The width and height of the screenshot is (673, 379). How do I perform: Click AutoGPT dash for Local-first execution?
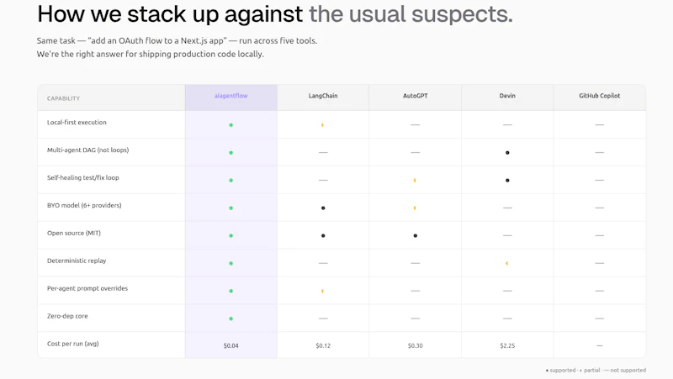pyautogui.click(x=415, y=124)
